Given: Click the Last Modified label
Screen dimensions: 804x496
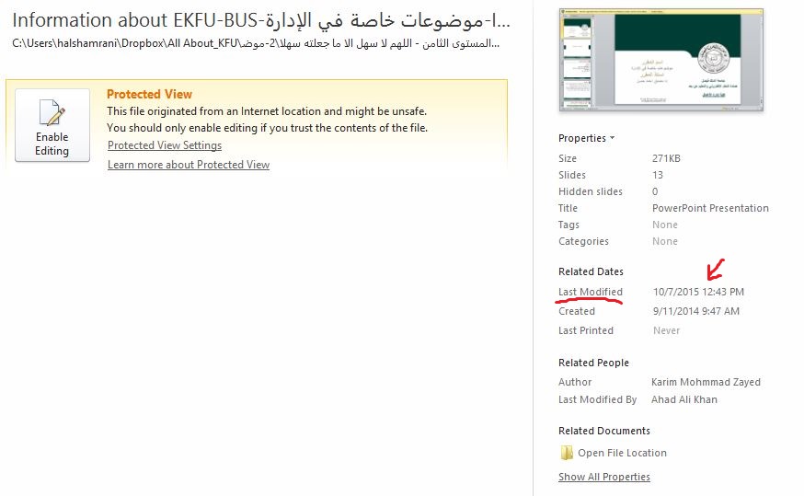Looking at the screenshot, I should pyautogui.click(x=591, y=292).
